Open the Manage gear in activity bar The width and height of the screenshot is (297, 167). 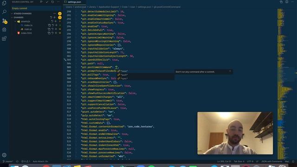tap(4, 155)
